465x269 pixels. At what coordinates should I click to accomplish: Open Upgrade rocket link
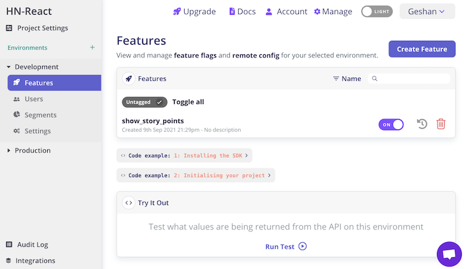(x=194, y=11)
